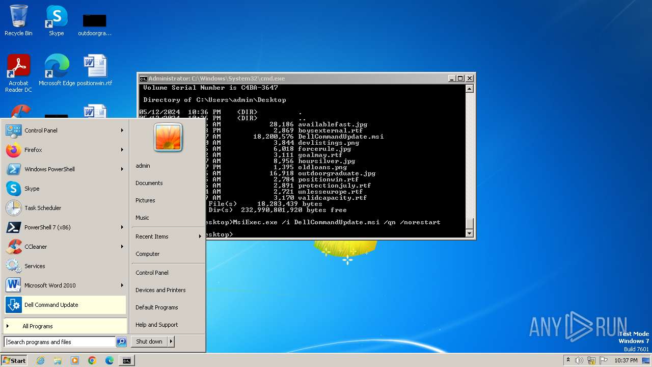Click the Microsoft Word 2010 icon
Viewport: 652px width, 367px height.
point(13,285)
